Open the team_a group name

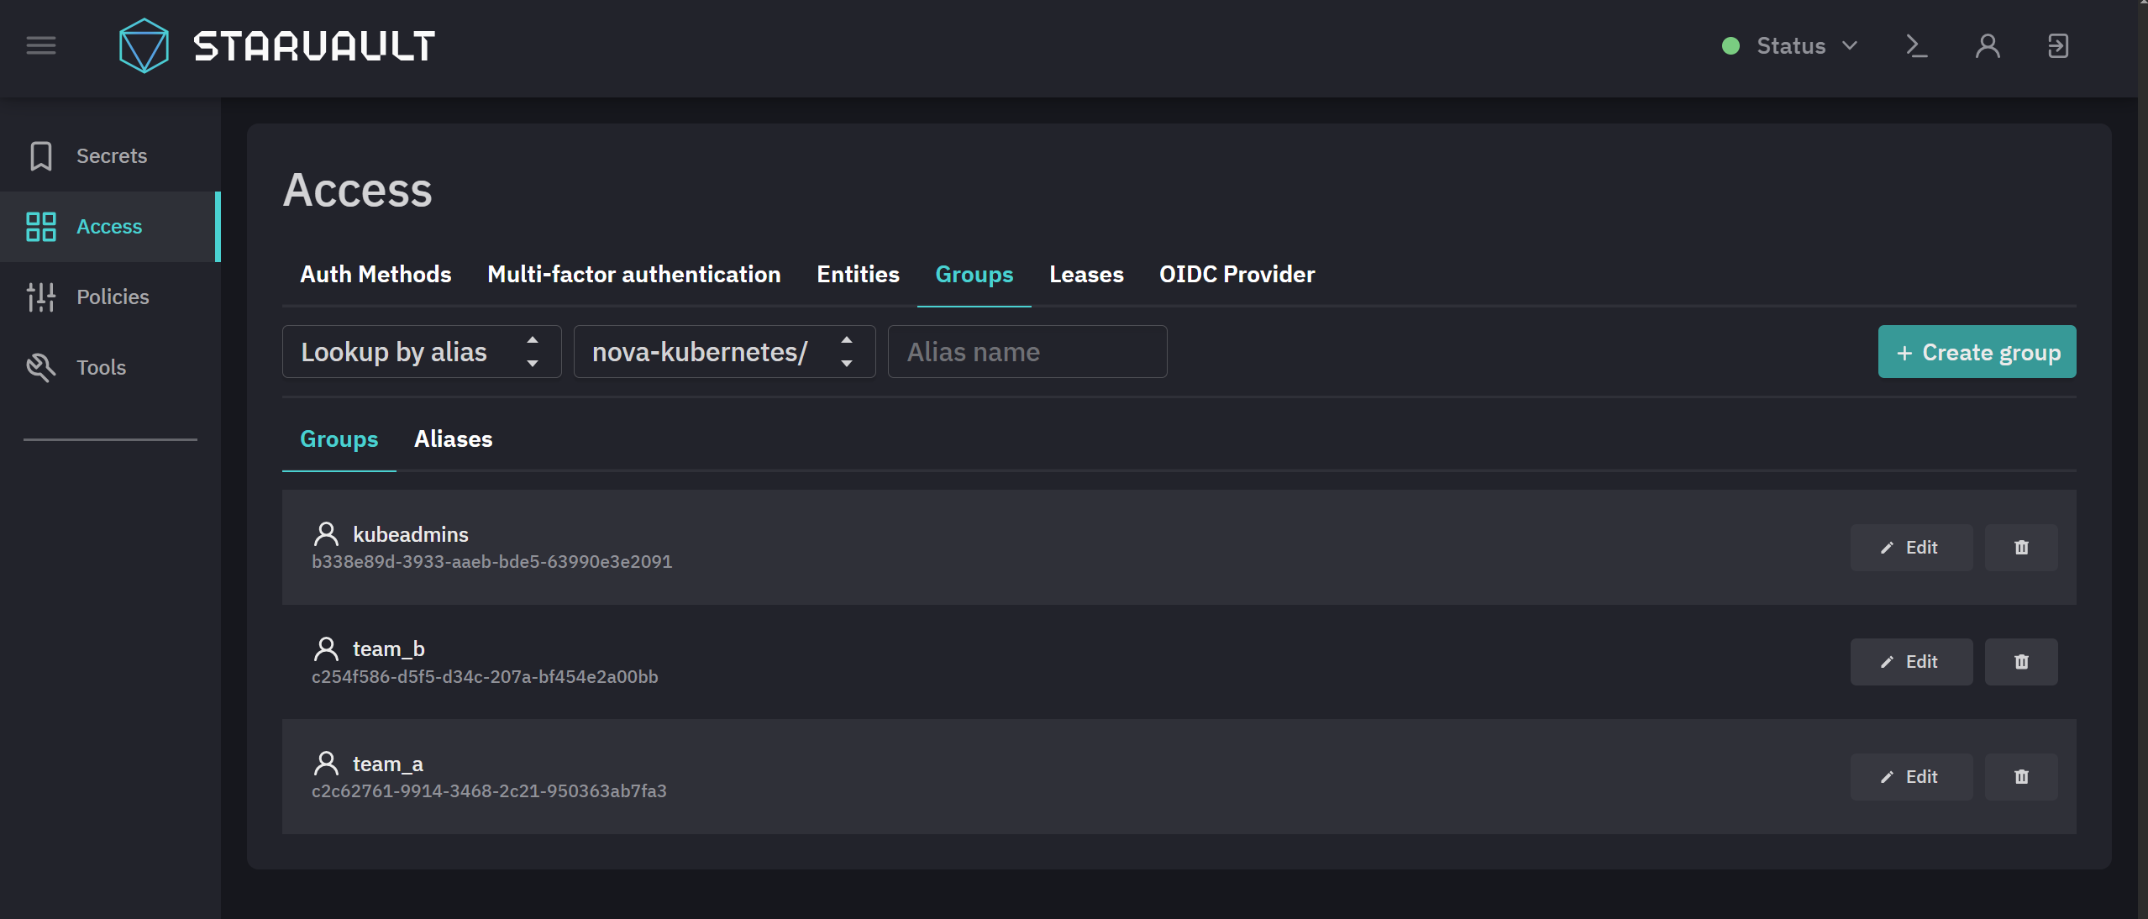point(388,764)
